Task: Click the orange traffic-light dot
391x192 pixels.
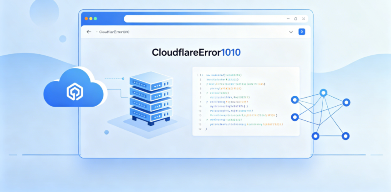Action: [86, 19]
